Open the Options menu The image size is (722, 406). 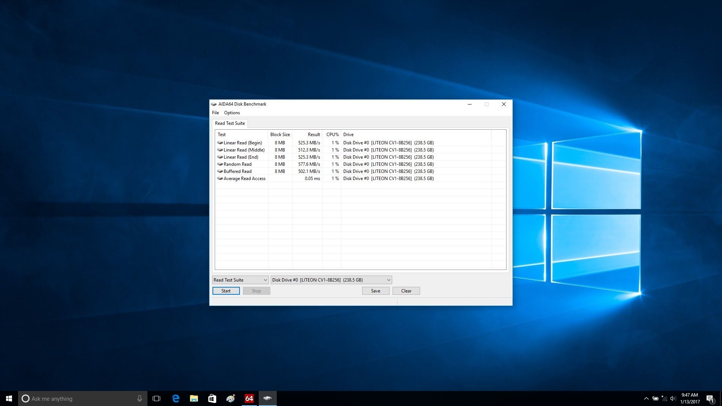click(232, 113)
